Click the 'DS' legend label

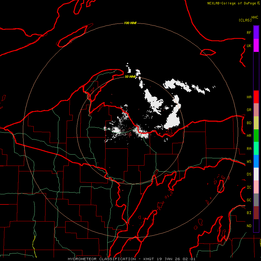pyautogui.click(x=249, y=174)
